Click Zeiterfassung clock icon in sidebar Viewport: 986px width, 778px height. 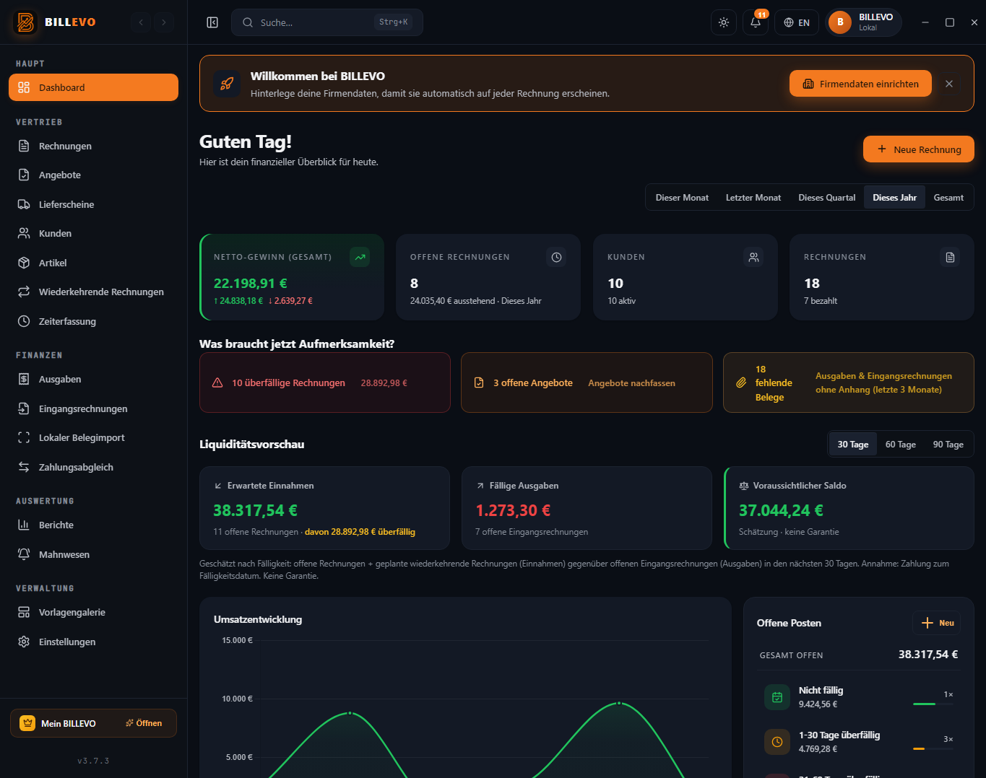click(x=24, y=321)
